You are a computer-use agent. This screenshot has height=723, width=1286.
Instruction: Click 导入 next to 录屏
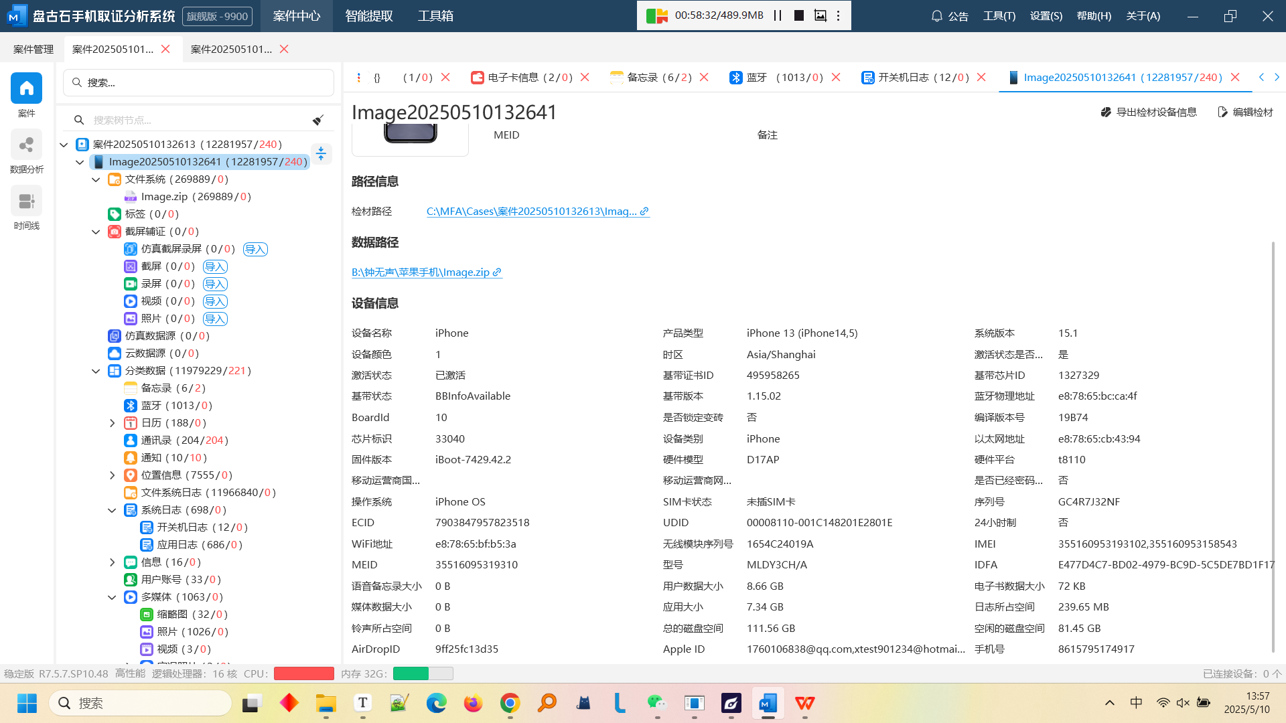215,285
